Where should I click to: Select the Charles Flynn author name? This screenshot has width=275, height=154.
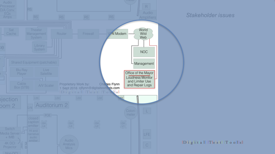tap(109, 84)
